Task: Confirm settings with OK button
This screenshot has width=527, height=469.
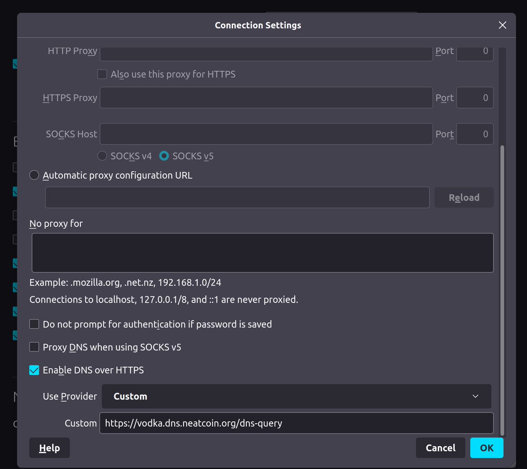Action: pos(487,448)
